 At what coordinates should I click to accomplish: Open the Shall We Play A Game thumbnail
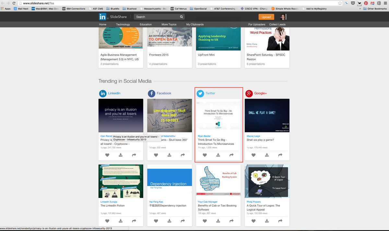point(267,115)
